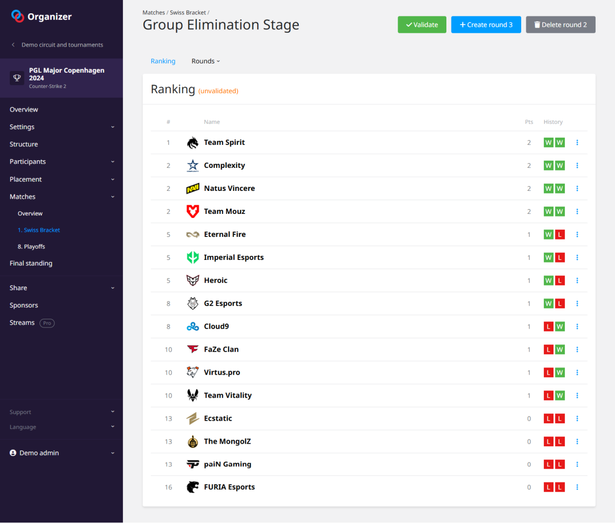Screen dimensions: 615x523
Task: Open the Demo admin user menu
Action: point(61,453)
